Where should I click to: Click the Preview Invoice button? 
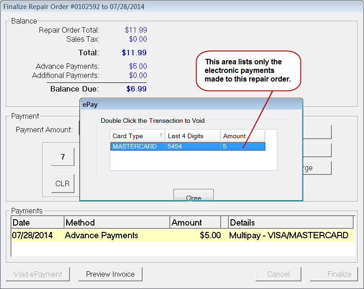click(110, 274)
